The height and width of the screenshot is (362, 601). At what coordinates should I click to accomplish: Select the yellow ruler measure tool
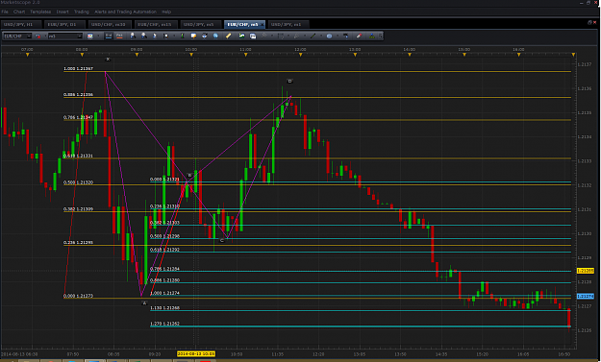(x=229, y=36)
